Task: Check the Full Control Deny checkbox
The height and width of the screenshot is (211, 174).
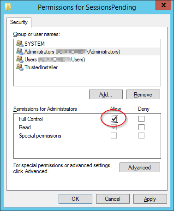Action: tap(141, 119)
